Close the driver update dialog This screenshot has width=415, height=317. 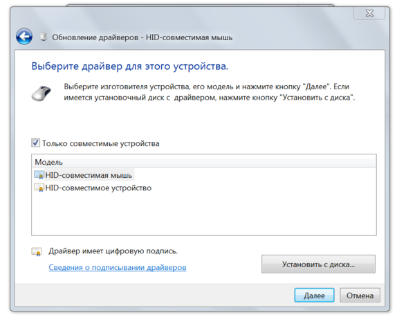[x=369, y=13]
